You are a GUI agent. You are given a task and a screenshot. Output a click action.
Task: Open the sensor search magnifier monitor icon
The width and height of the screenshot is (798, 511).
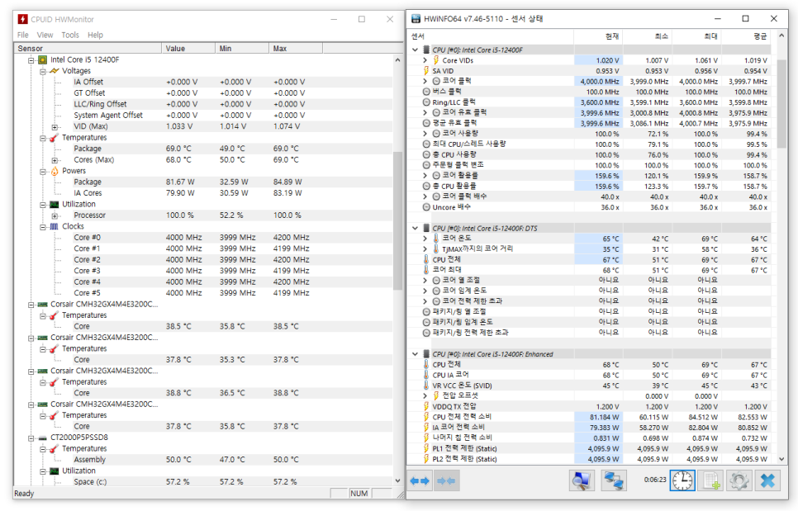pos(582,480)
